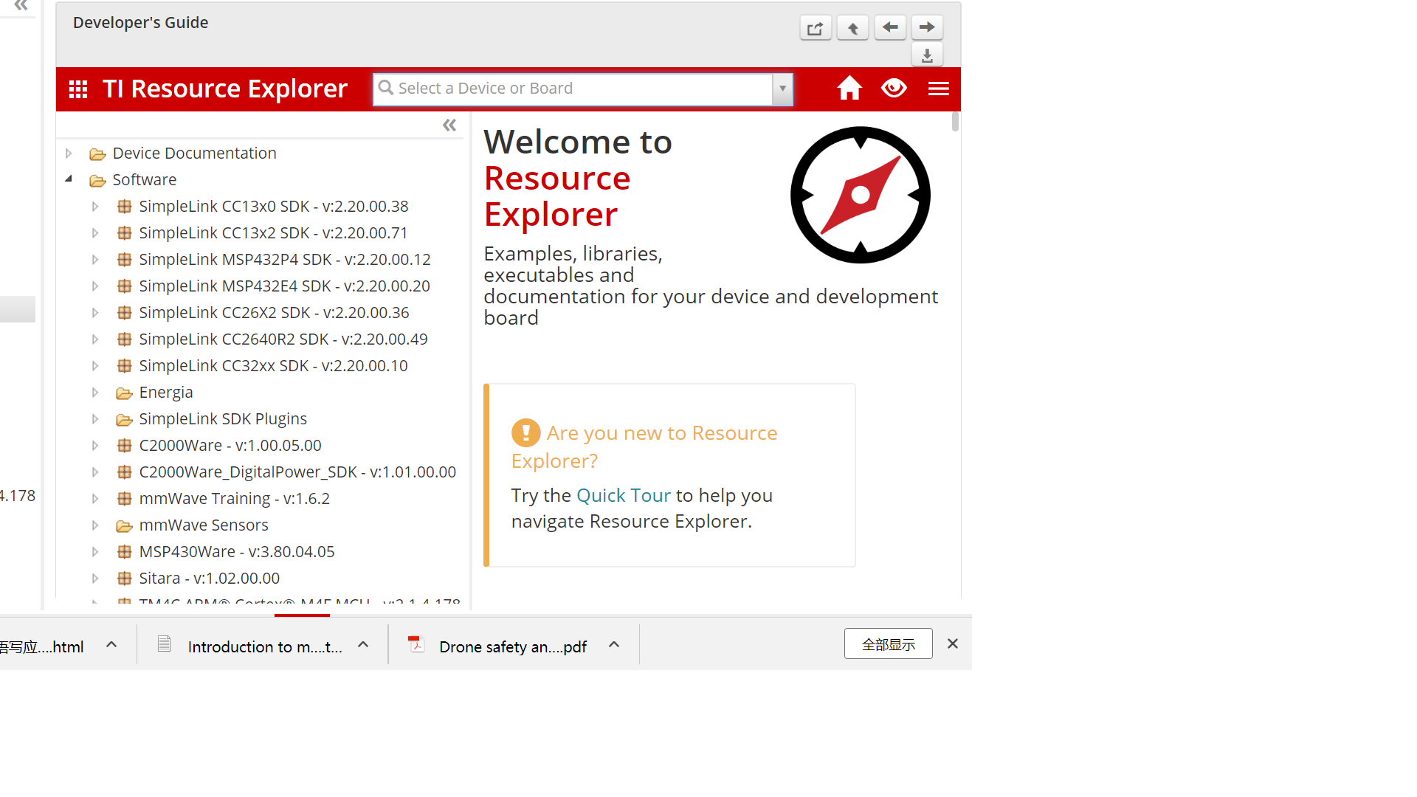Click the 全部显示 show all button
The width and height of the screenshot is (1417, 797).
pyautogui.click(x=889, y=644)
